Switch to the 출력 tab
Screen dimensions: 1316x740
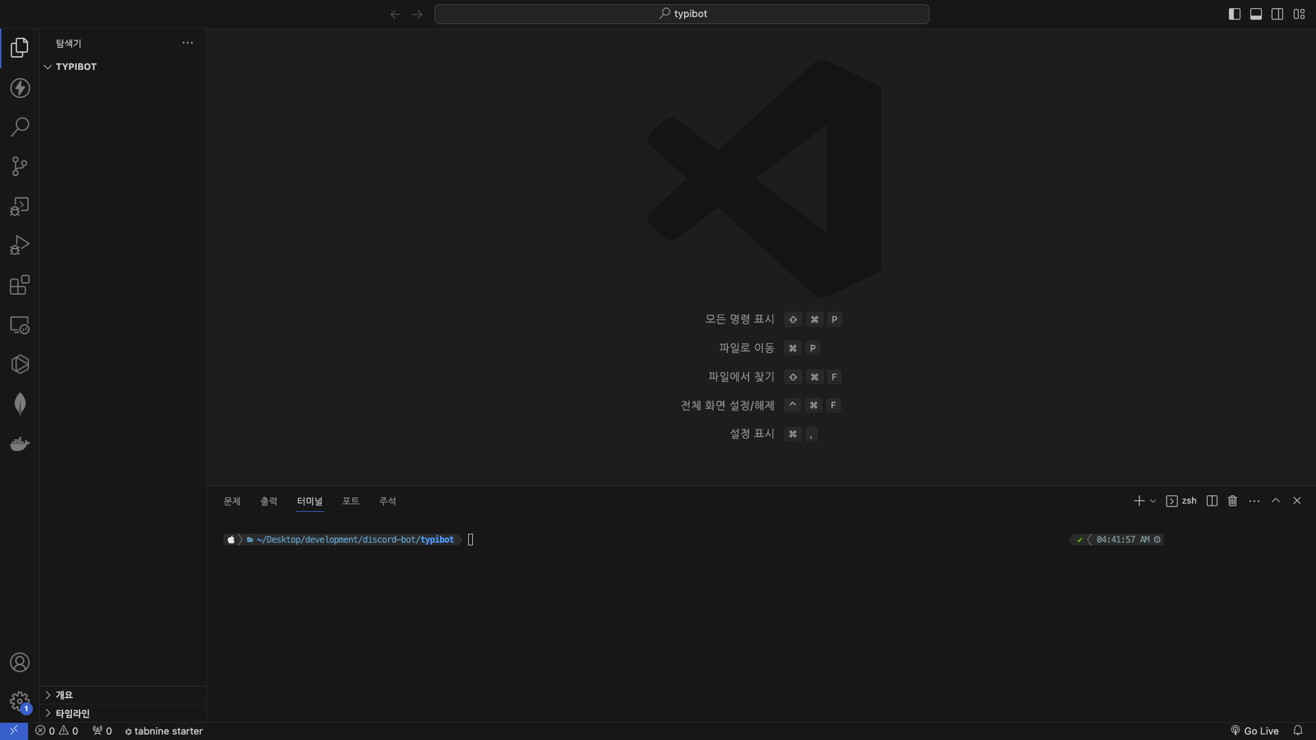[269, 501]
